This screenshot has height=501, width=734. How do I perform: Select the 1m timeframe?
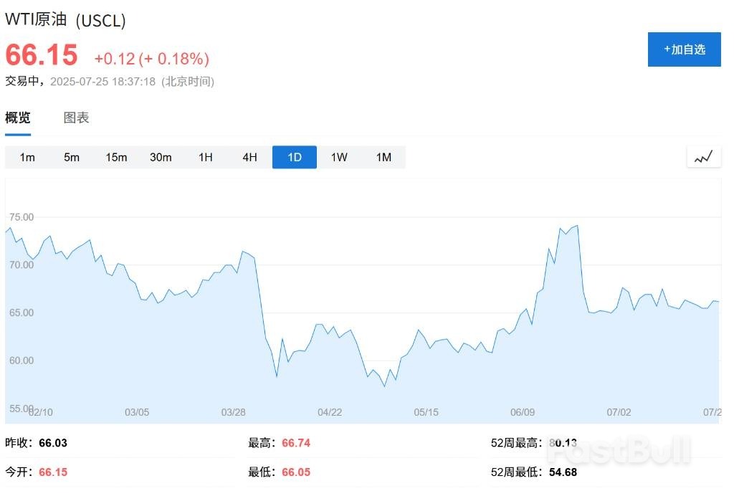pyautogui.click(x=27, y=157)
